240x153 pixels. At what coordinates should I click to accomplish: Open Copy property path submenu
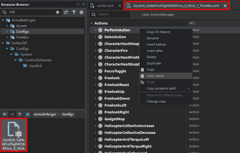tap(161, 88)
